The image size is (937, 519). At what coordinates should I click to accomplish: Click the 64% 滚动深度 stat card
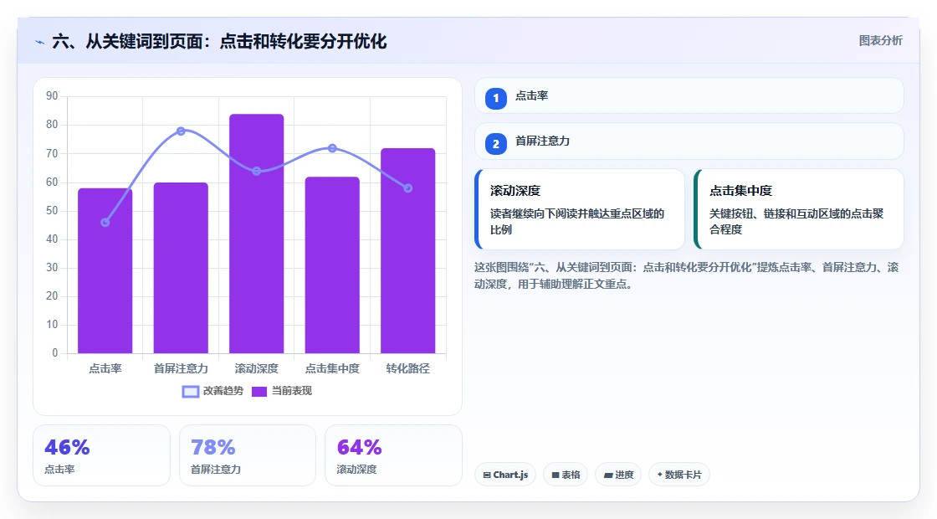coord(394,455)
